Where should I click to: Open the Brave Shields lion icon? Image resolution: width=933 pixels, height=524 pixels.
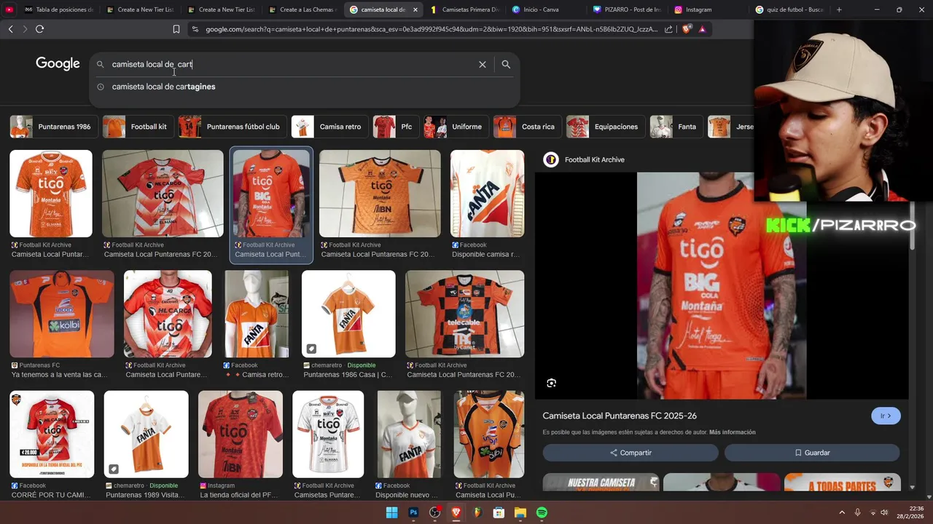pos(687,29)
